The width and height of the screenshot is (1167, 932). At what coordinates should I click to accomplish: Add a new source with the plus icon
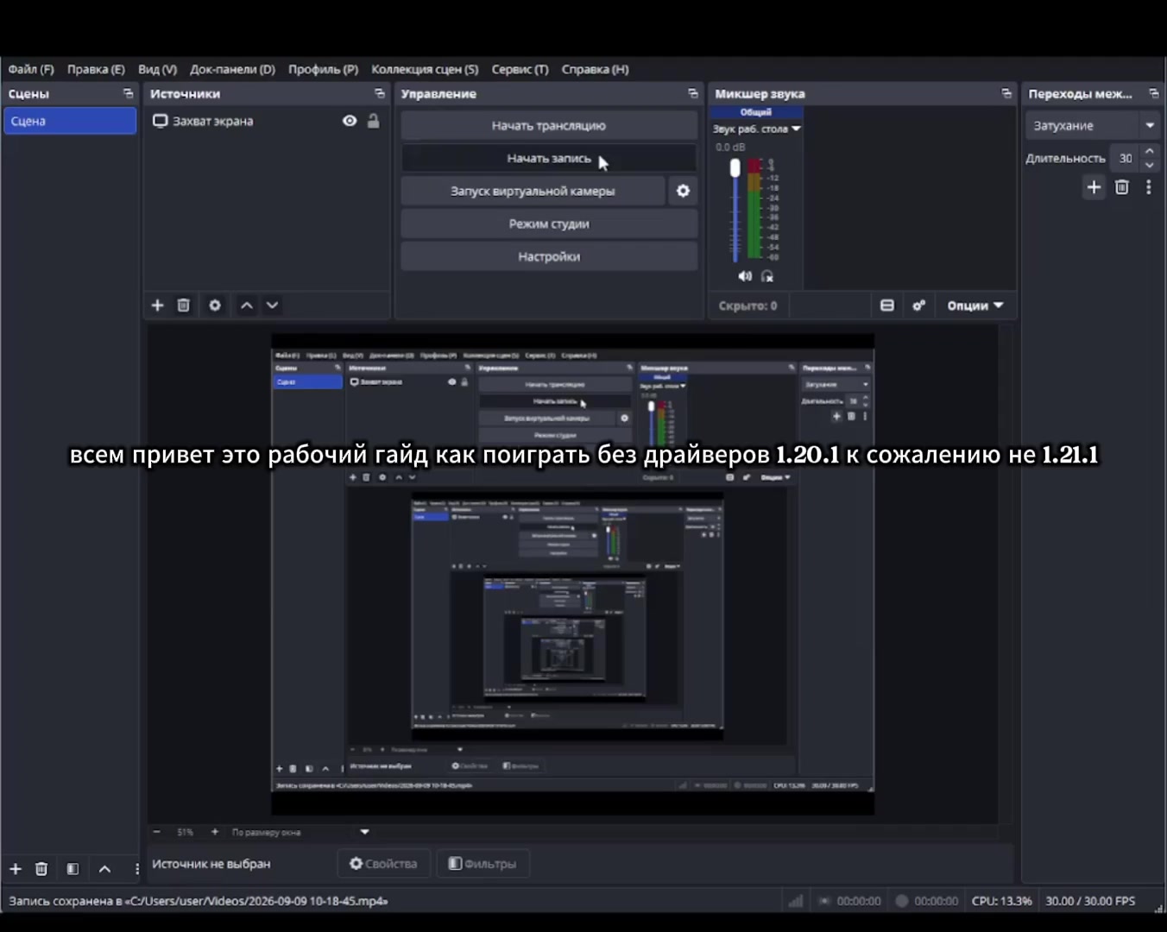click(157, 305)
